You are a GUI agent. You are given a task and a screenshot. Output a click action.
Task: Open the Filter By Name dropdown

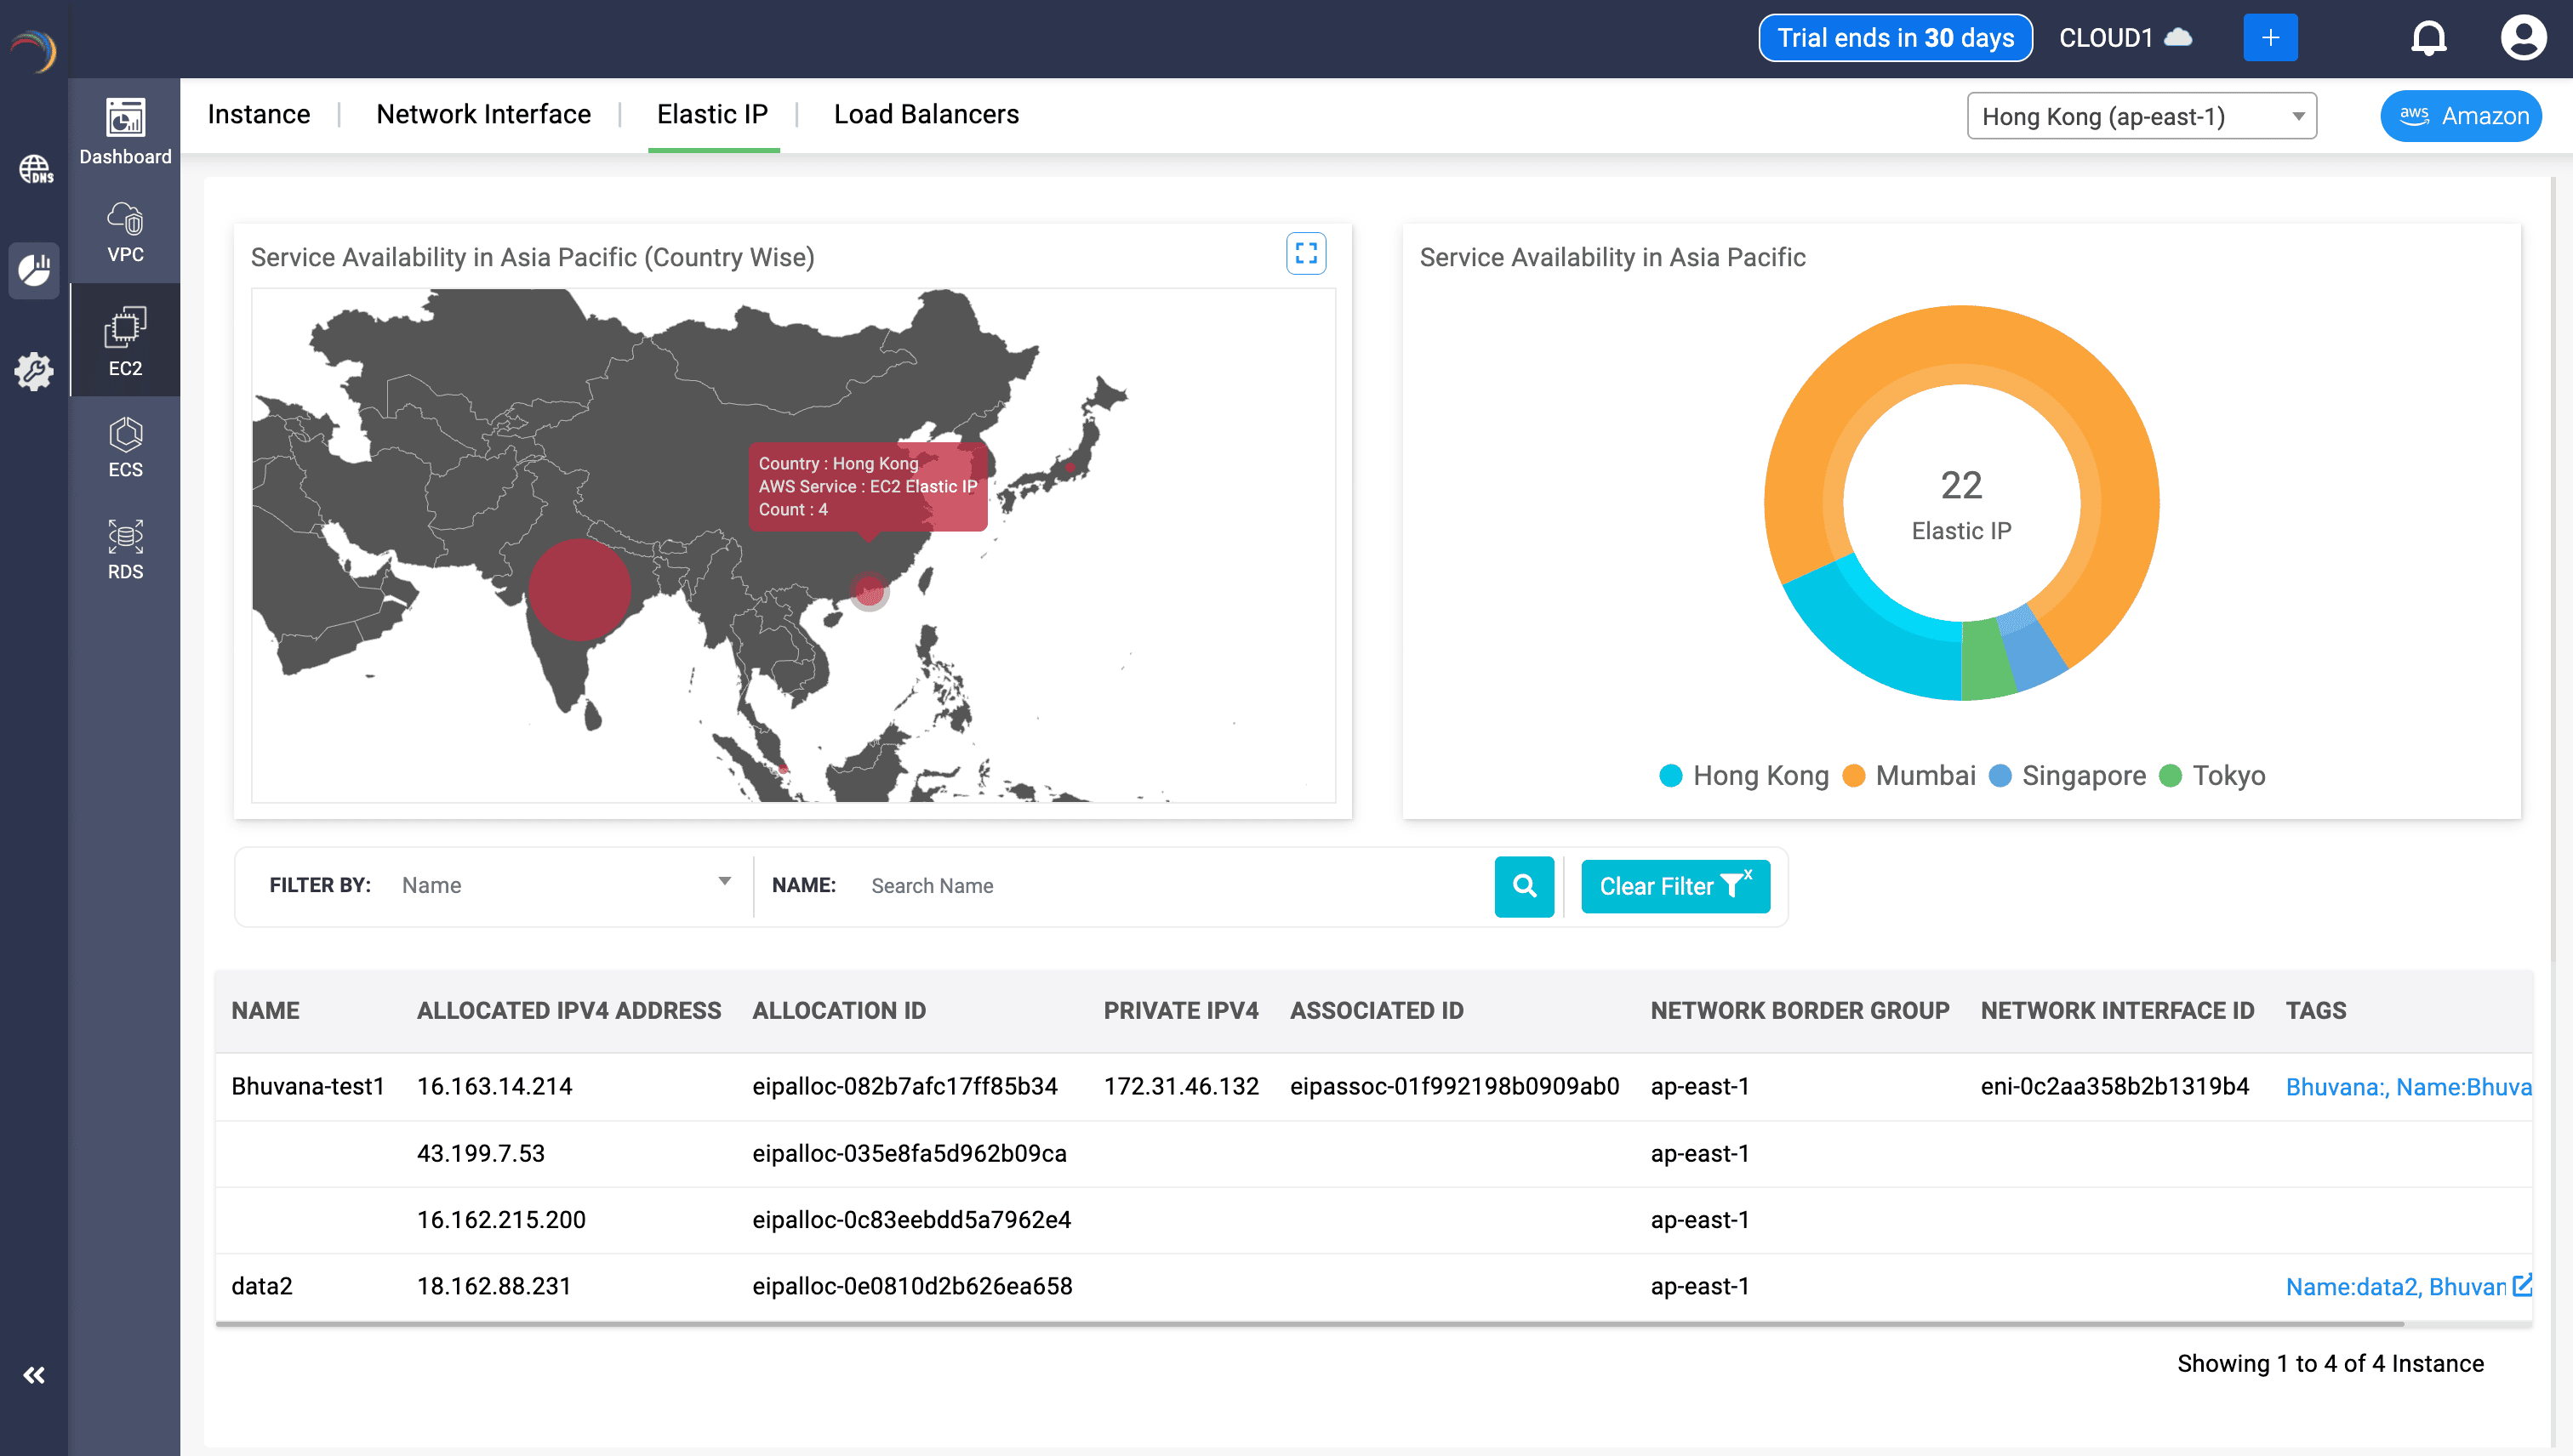point(565,885)
